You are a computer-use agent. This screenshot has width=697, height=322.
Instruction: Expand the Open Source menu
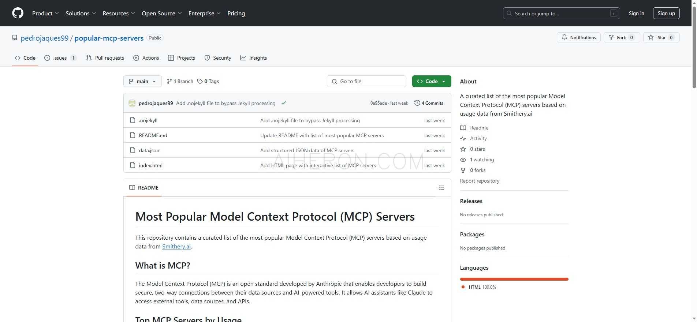[x=161, y=13]
